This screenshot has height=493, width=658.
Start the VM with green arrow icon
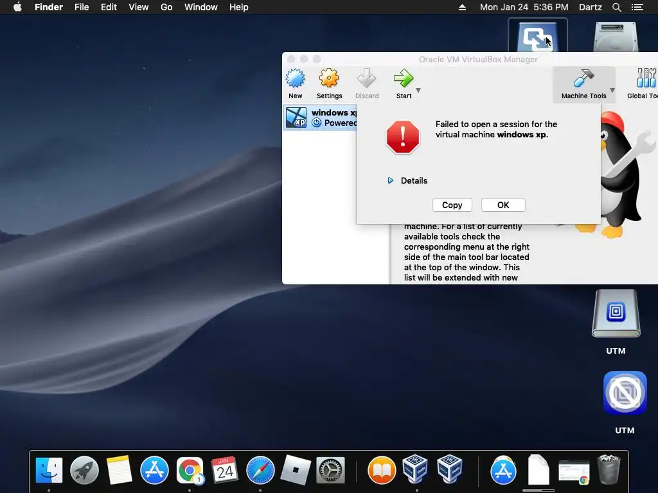point(404,78)
